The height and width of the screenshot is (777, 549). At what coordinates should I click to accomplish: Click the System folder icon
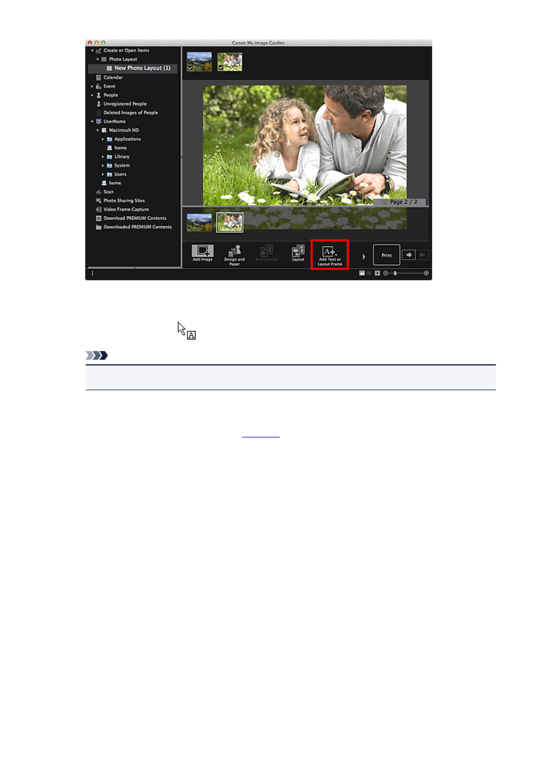[109, 165]
